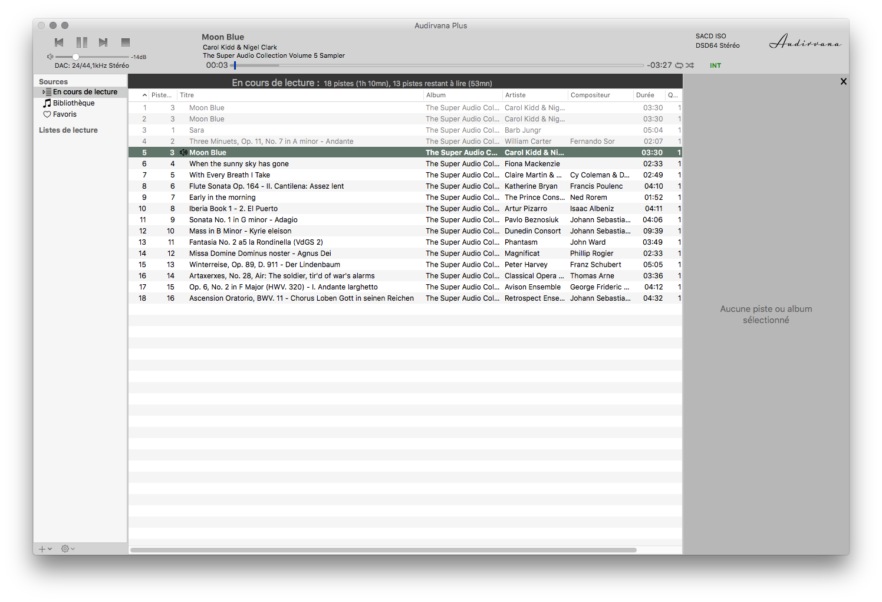The width and height of the screenshot is (882, 602).
Task: Stop playback button
Action: click(125, 42)
